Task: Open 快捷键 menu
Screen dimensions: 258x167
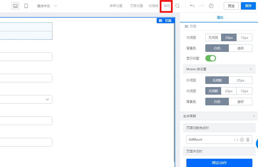Action: pyautogui.click(x=153, y=6)
